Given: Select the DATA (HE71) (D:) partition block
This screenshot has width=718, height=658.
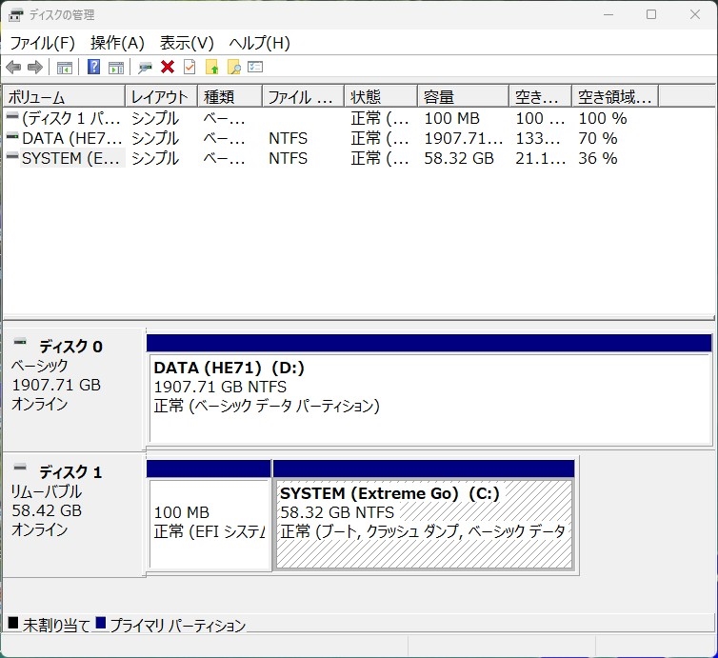Looking at the screenshot, I should [429, 397].
